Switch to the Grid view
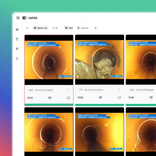Screen dimensions: 156x156 [69, 28]
